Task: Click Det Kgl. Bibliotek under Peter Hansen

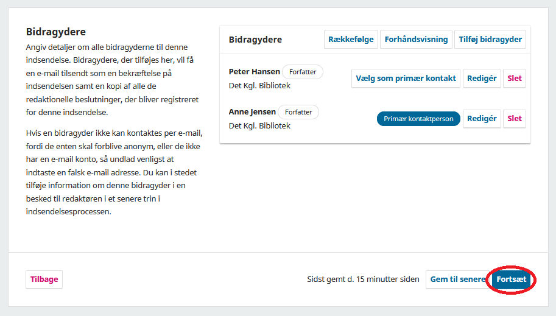Action: coord(259,86)
